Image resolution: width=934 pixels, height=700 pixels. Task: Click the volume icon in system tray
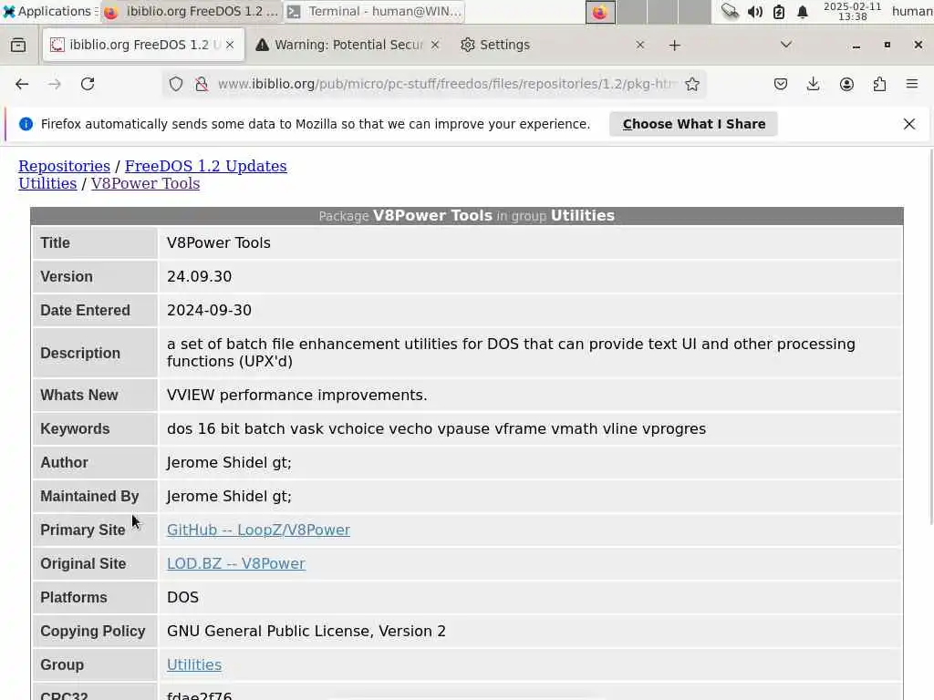[754, 12]
